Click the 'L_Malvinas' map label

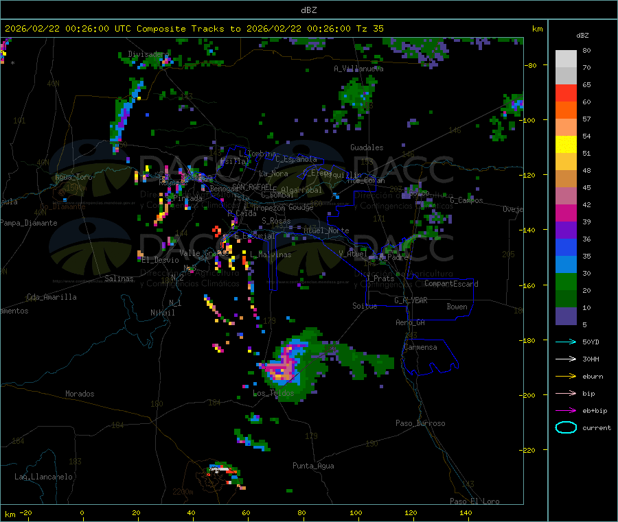tap(271, 254)
